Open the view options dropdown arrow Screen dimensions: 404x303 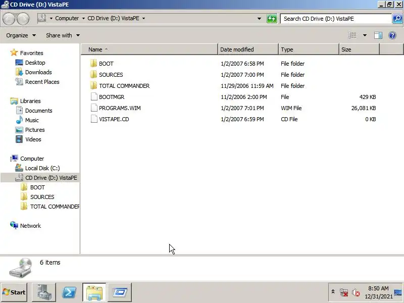pyautogui.click(x=365, y=35)
